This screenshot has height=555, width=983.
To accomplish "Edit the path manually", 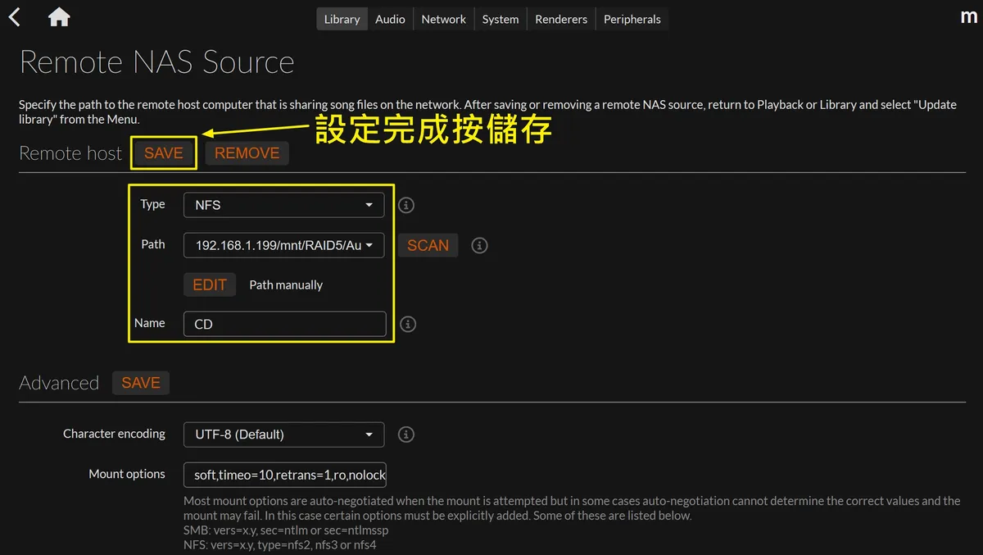I will click(x=210, y=284).
